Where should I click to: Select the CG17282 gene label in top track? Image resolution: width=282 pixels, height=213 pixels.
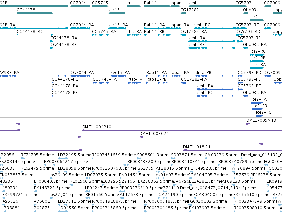[190, 10]
